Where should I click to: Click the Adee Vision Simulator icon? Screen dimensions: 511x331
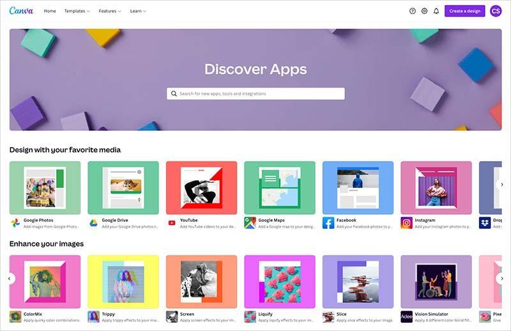(x=406, y=317)
